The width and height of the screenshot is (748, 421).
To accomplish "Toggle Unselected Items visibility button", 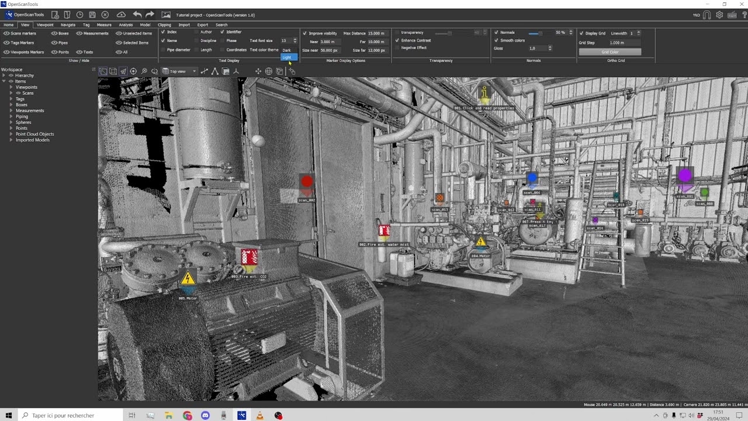I will 134,33.
